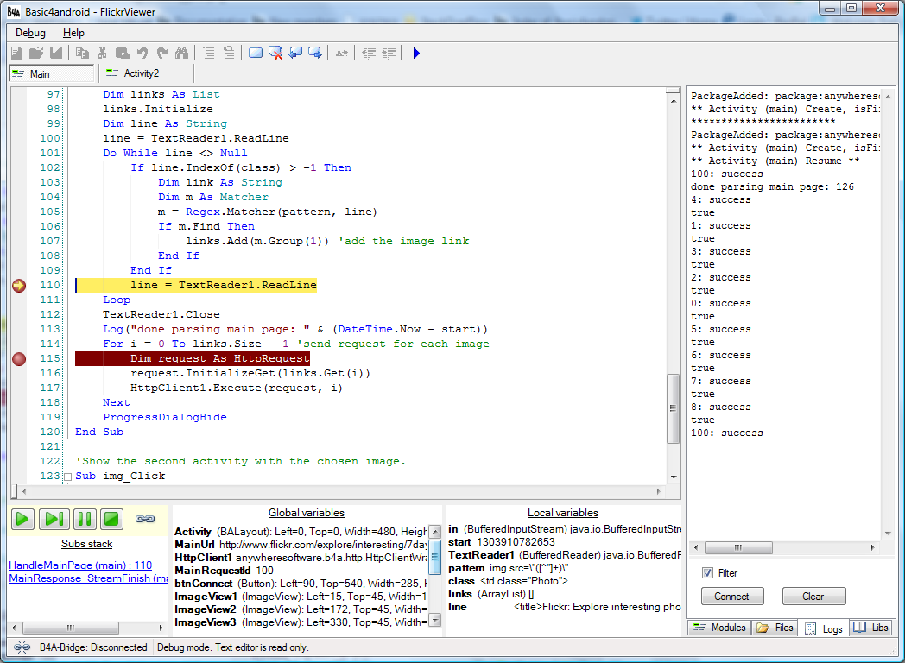Click the Step Over debug icon
The width and height of the screenshot is (905, 663).
[x=54, y=519]
